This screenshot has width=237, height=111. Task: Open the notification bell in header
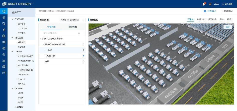tap(204, 4)
